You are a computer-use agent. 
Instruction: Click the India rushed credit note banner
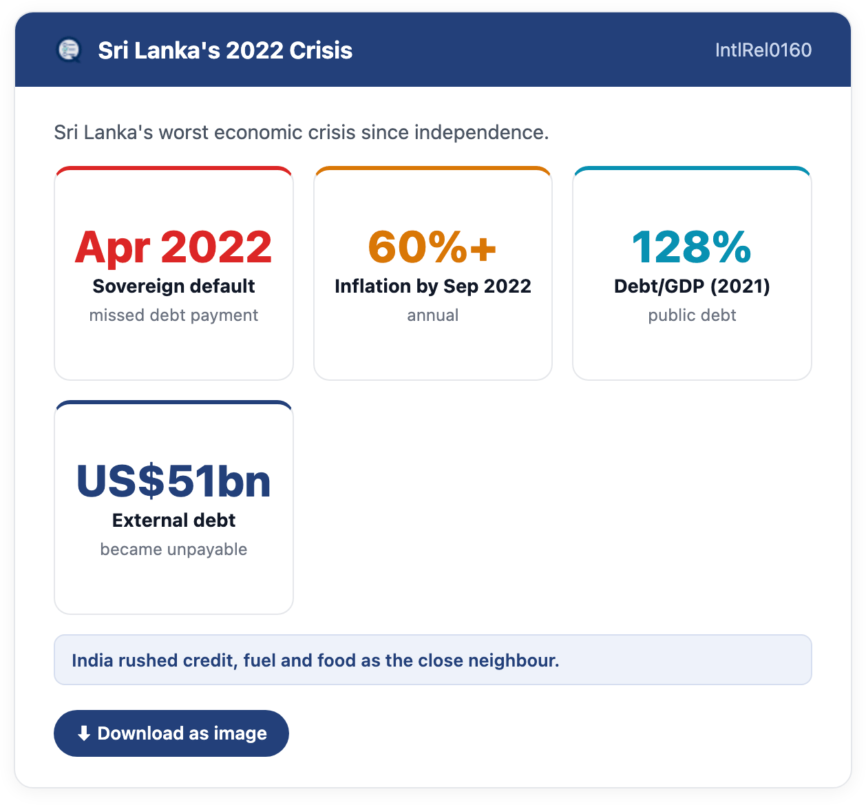[433, 660]
